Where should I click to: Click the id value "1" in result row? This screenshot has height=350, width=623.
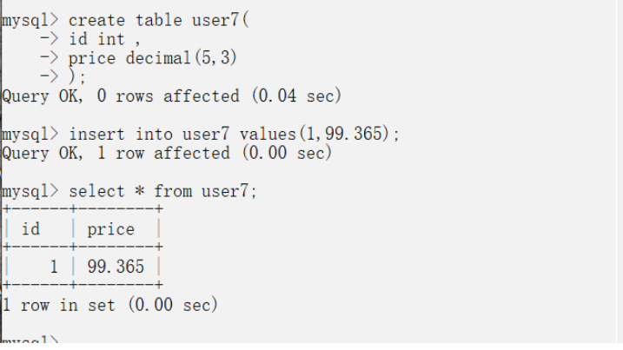point(53,267)
